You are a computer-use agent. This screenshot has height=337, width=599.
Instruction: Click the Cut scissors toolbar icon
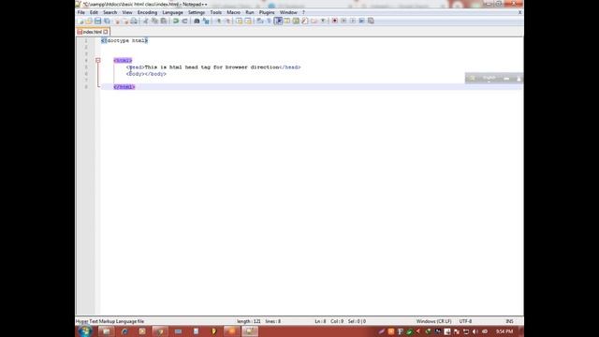(x=146, y=21)
